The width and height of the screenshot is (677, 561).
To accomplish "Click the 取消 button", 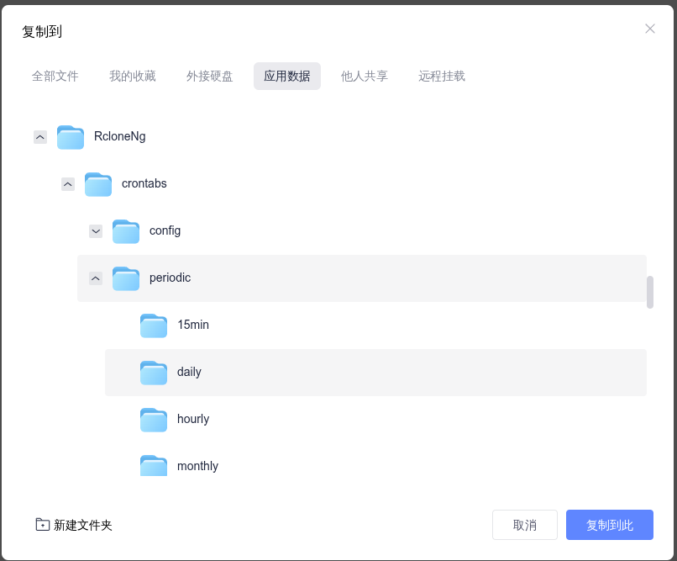I will 525,525.
